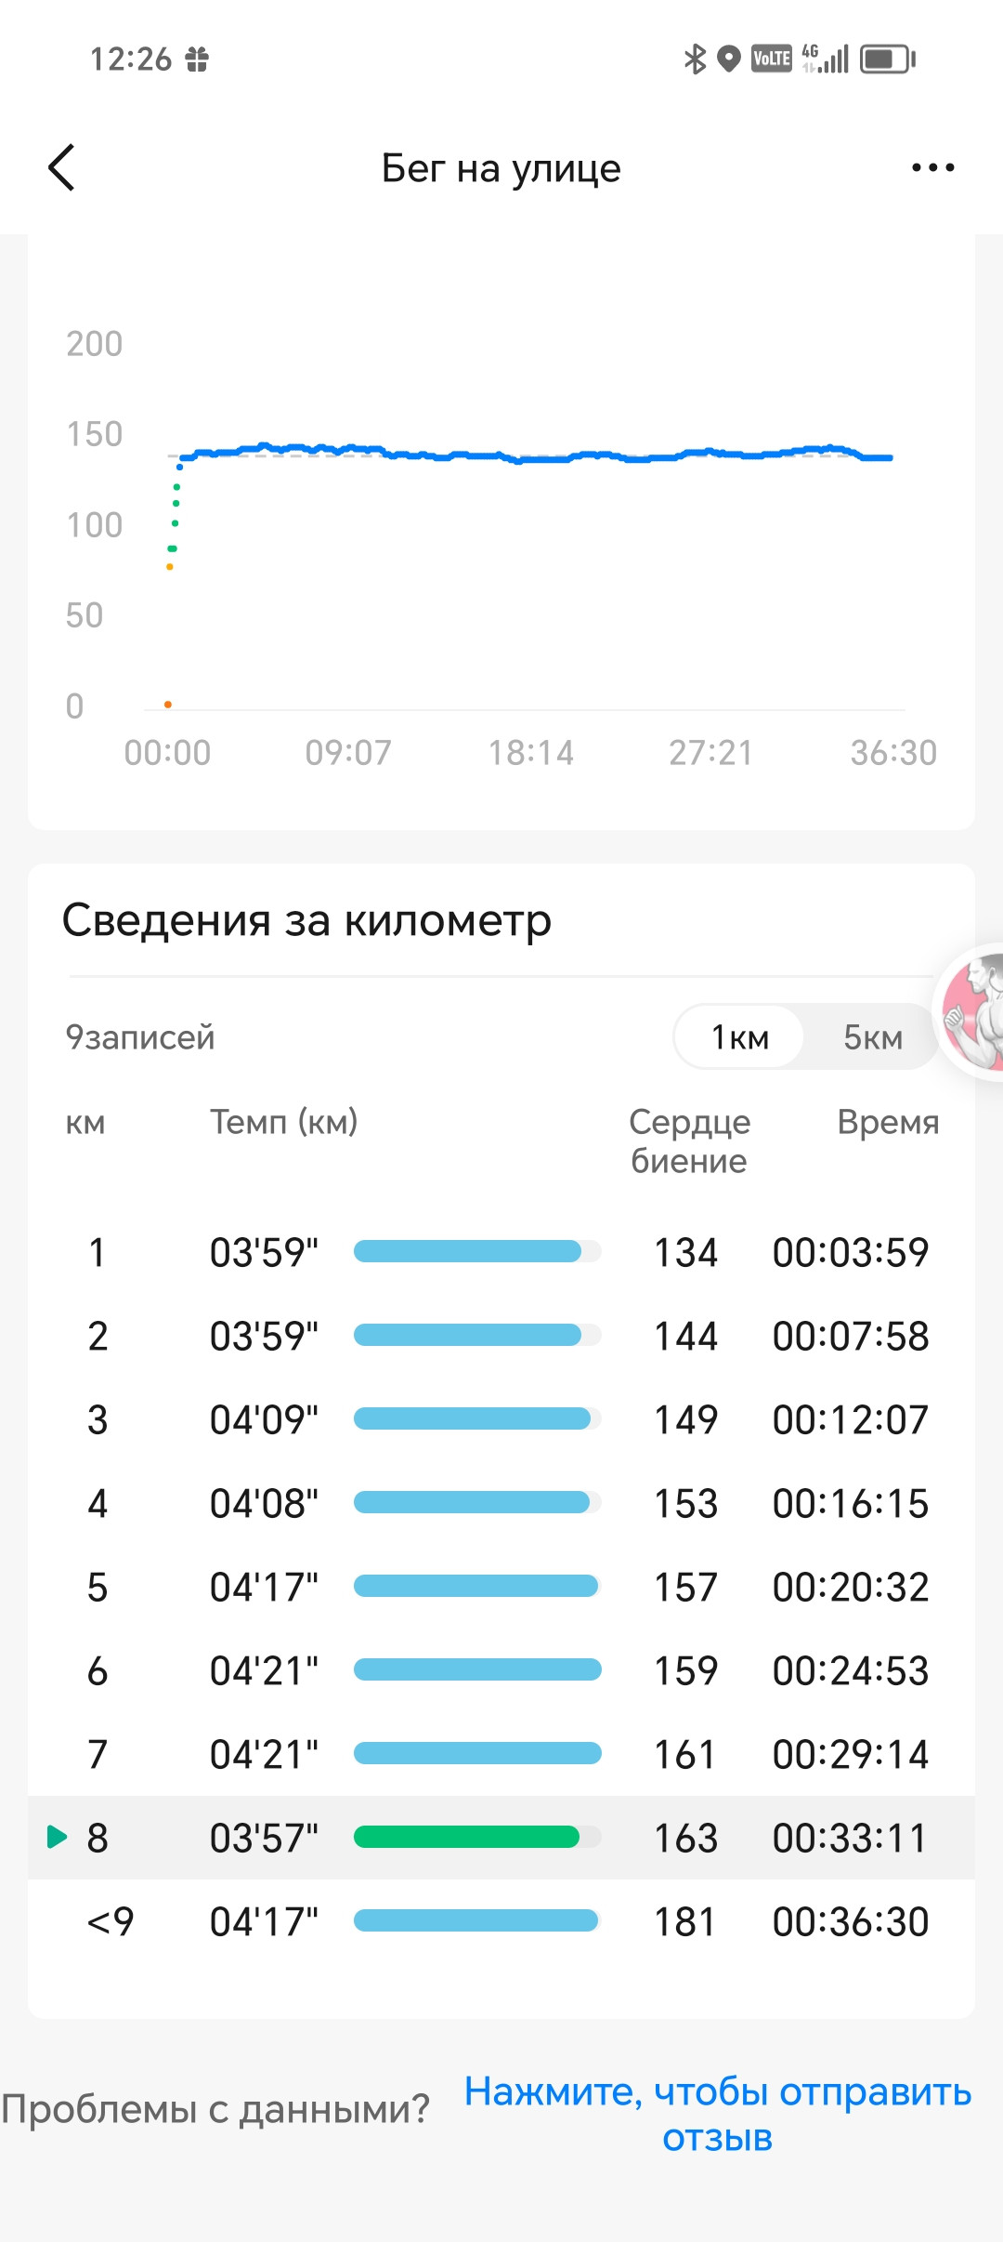Tap the location pin status icon

point(730,59)
